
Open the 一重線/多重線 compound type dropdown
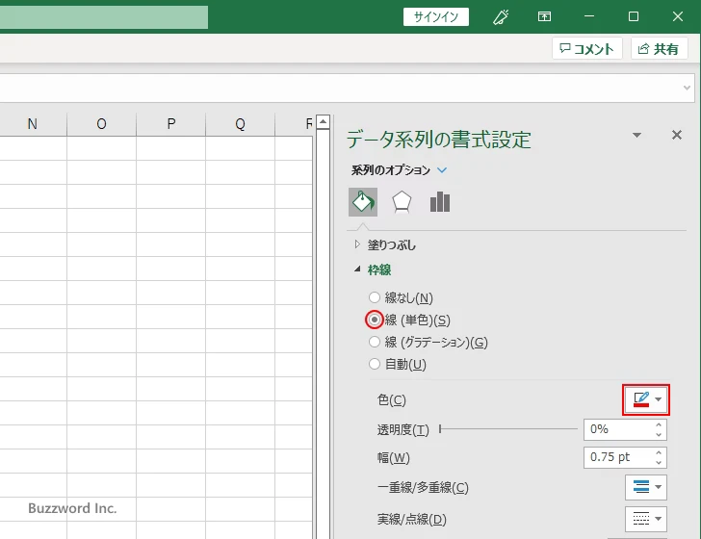click(646, 487)
